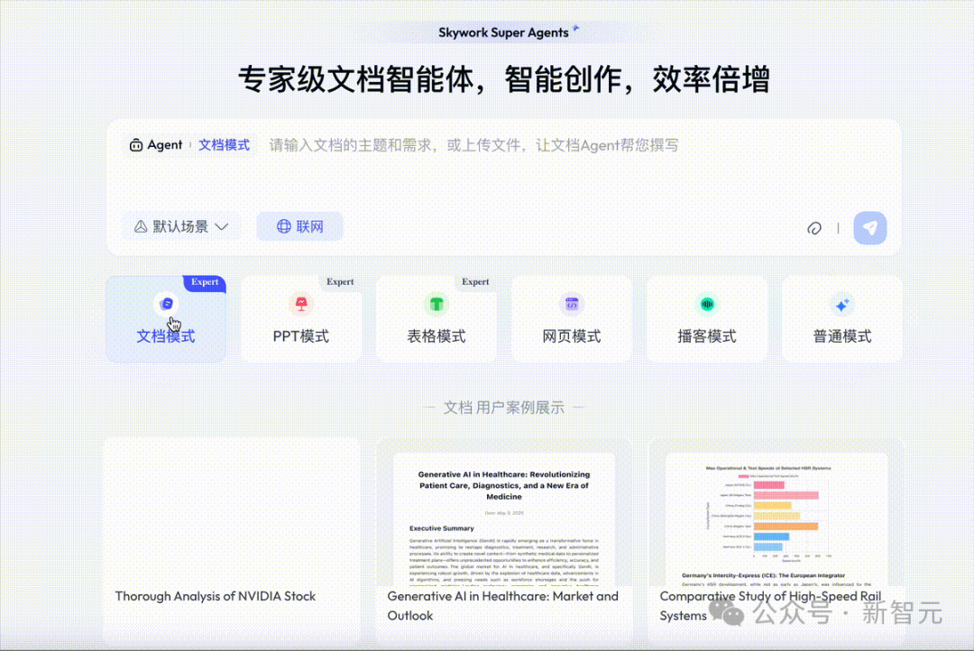Click the HSR speeds bar chart thumbnail

(774, 509)
